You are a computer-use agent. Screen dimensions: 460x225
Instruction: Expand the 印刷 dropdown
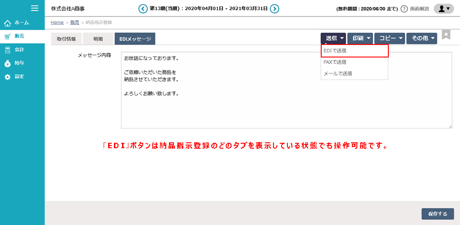360,39
